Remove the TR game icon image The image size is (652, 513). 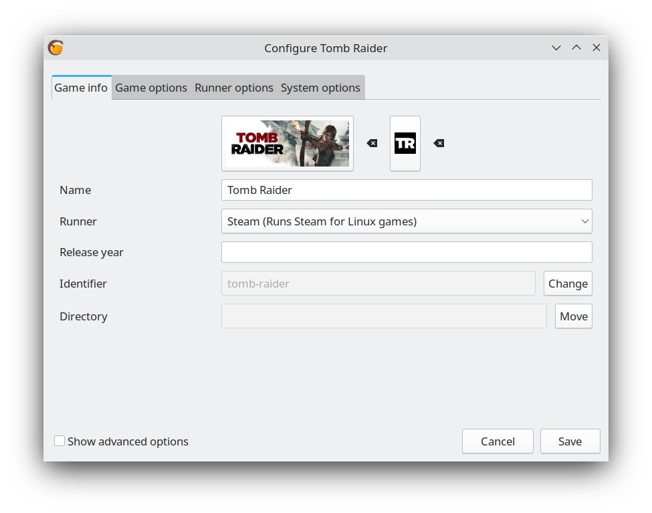point(439,143)
